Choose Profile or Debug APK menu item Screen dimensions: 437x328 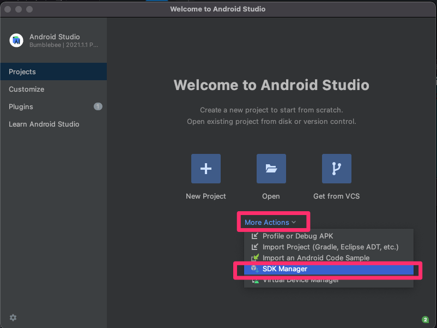tap(329, 236)
